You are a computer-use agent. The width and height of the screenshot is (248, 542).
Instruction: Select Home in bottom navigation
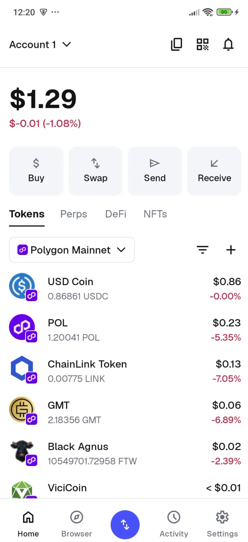pyautogui.click(x=28, y=523)
